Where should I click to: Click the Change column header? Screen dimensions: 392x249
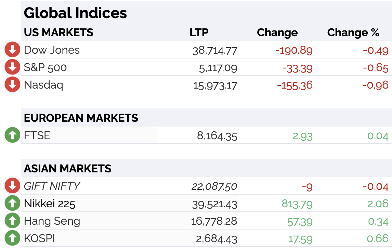(277, 32)
